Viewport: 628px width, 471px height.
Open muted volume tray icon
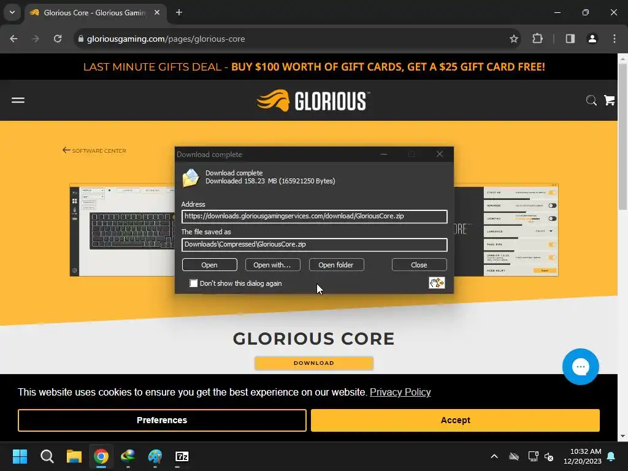[549, 456]
